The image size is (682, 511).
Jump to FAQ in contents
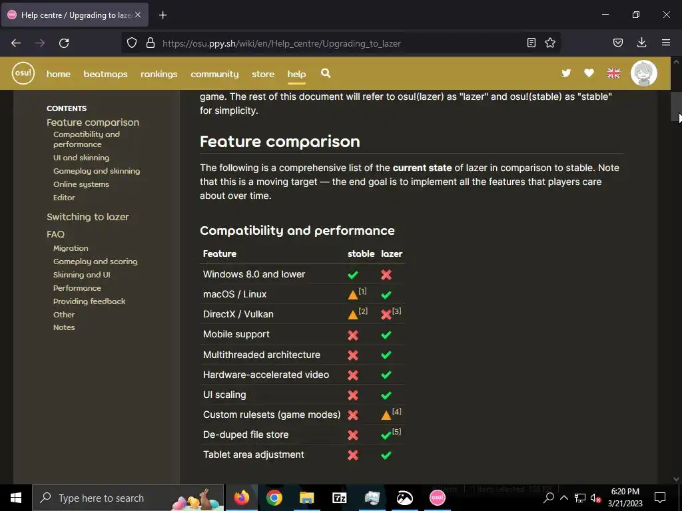pyautogui.click(x=56, y=234)
